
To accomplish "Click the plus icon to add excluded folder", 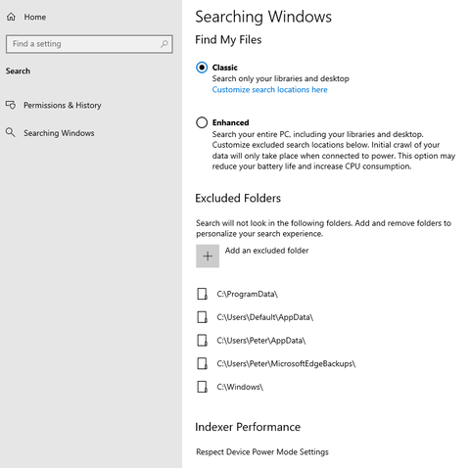I will (x=208, y=256).
